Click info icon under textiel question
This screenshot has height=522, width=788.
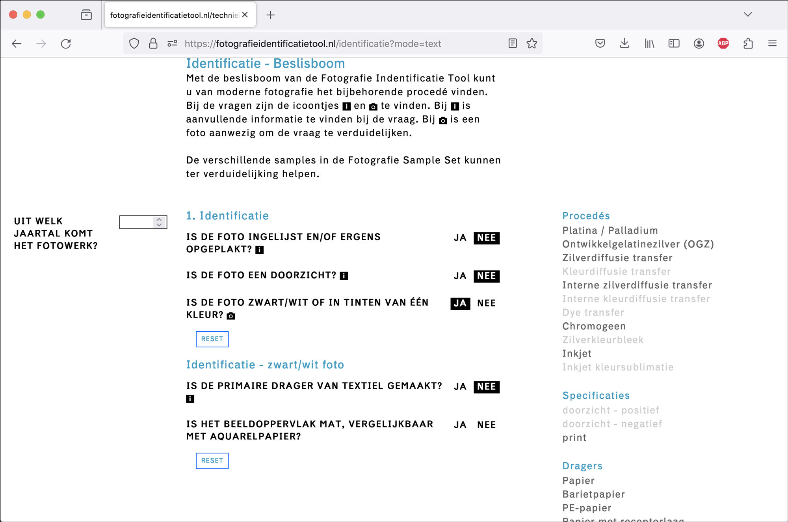[190, 399]
